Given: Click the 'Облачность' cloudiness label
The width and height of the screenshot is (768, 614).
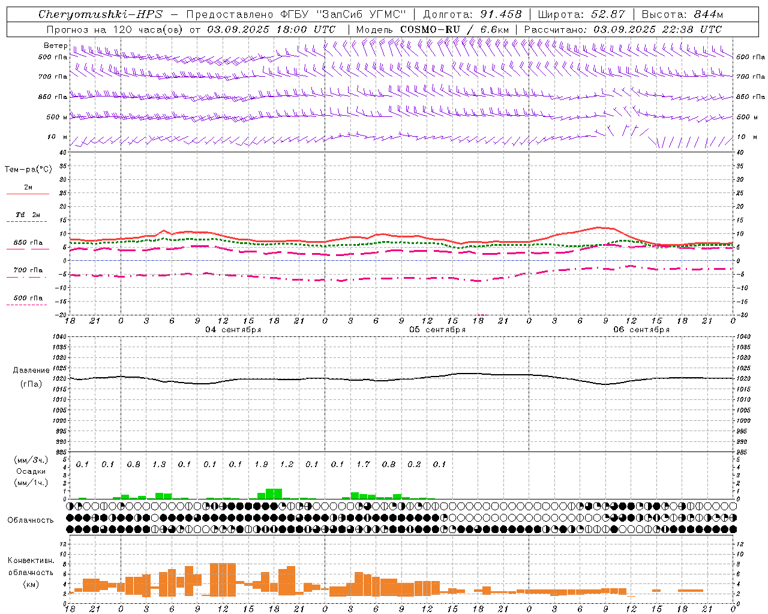Looking at the screenshot, I should [x=31, y=520].
